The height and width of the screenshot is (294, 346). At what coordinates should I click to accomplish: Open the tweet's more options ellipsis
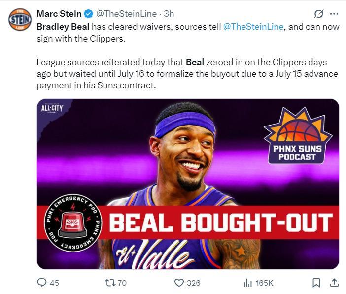[334, 14]
